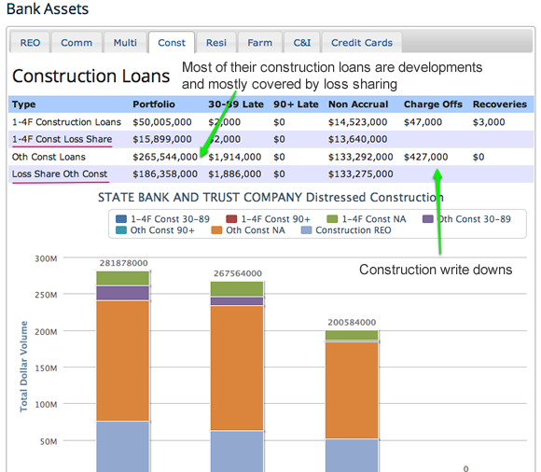This screenshot has width=541, height=472.
Task: Open the Farm tab
Action: point(260,43)
